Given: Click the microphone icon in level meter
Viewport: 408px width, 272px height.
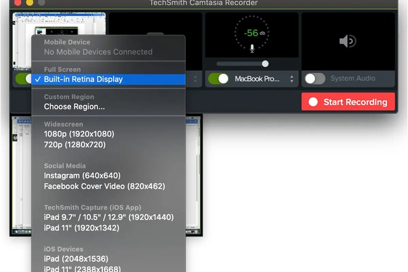Looking at the screenshot, I should click(x=252, y=48).
